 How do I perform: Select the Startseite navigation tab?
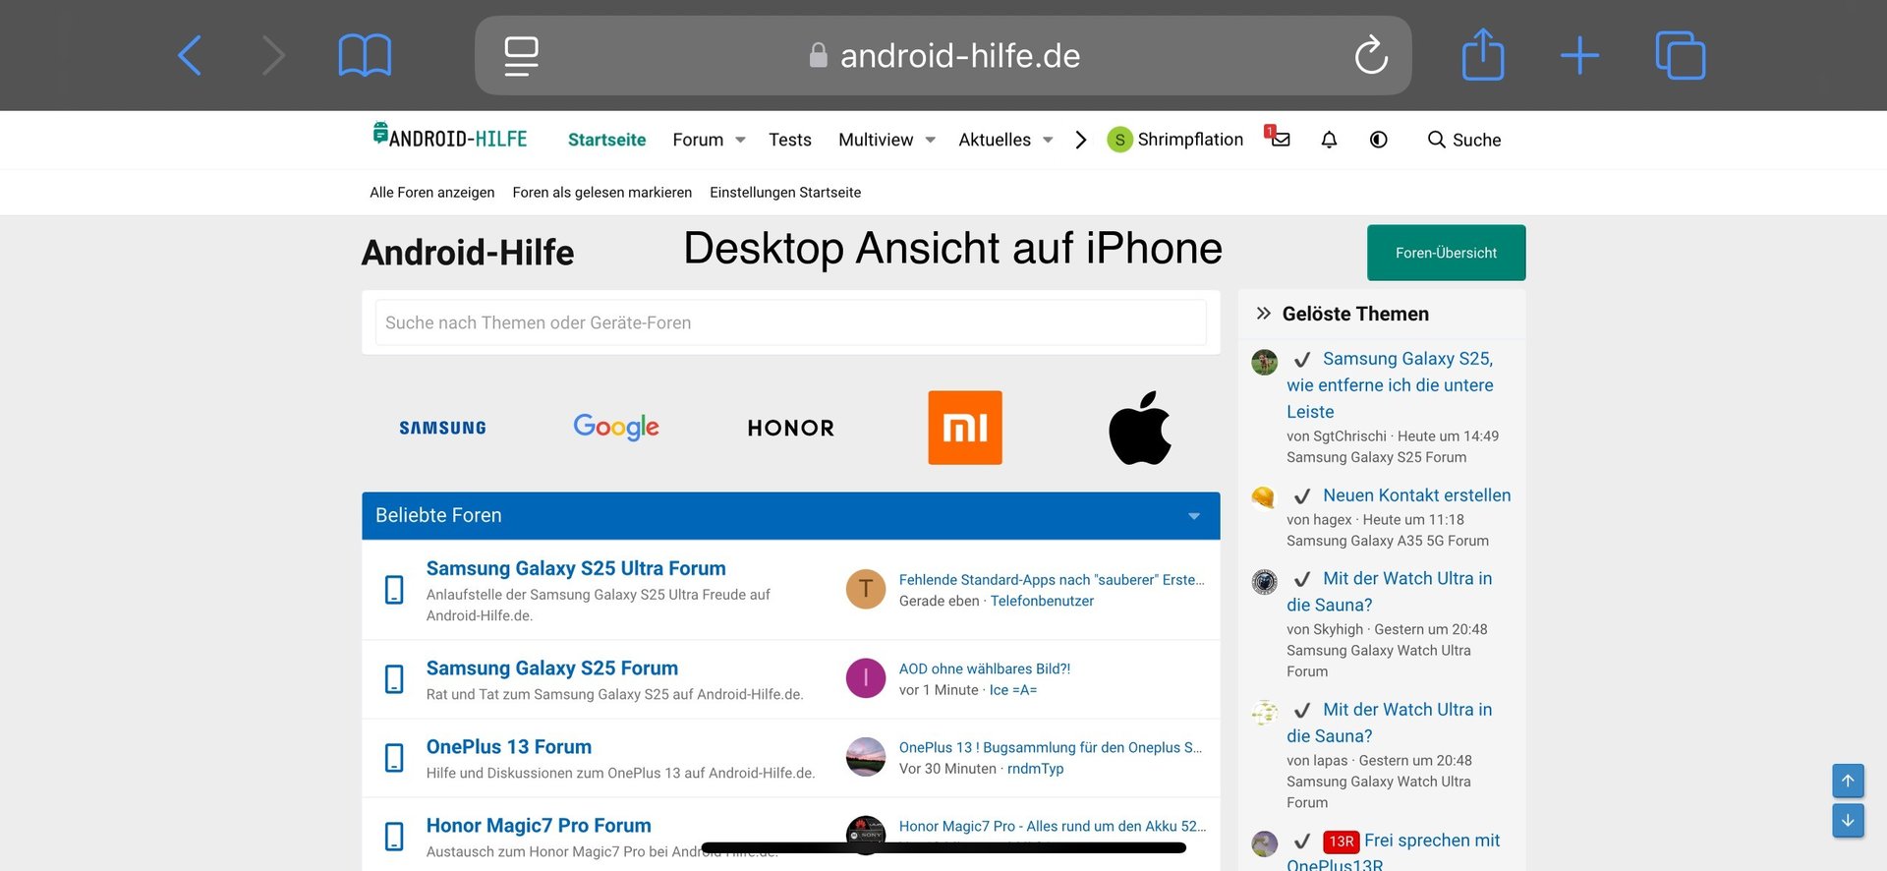[x=606, y=140]
